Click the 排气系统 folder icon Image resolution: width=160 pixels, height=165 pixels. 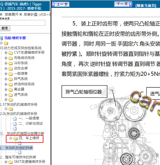coord(11,79)
